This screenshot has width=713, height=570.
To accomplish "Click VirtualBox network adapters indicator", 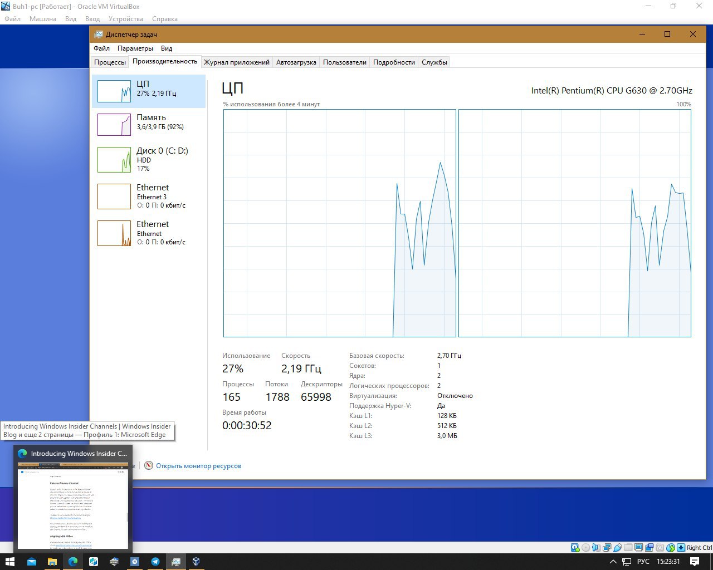I will [607, 548].
